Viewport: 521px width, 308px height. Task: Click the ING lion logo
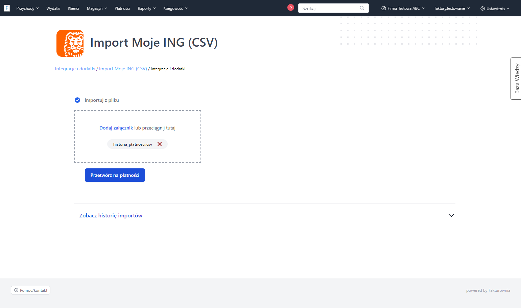coord(70,43)
